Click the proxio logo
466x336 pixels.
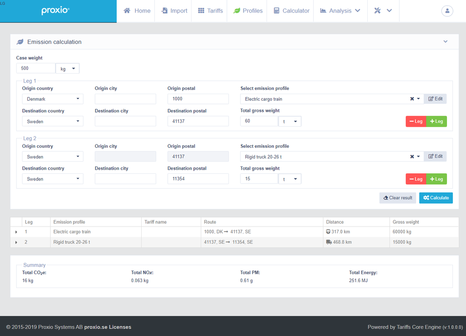click(55, 10)
